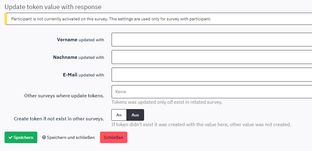The height and width of the screenshot is (151, 312).
Task: Click the Update token value heading
Action: 53,7
